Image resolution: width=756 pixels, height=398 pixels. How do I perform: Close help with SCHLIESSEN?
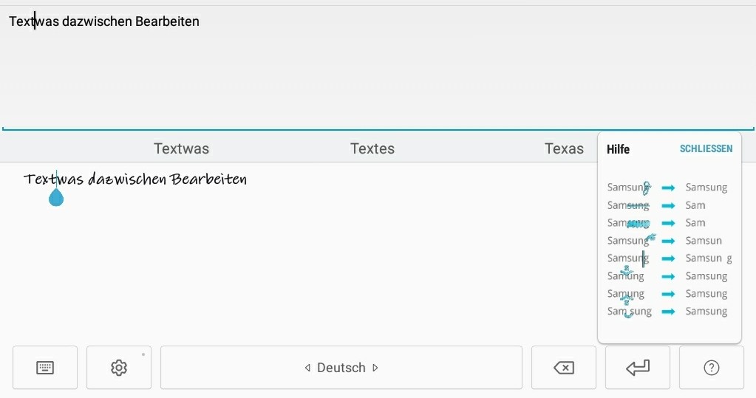click(x=706, y=149)
